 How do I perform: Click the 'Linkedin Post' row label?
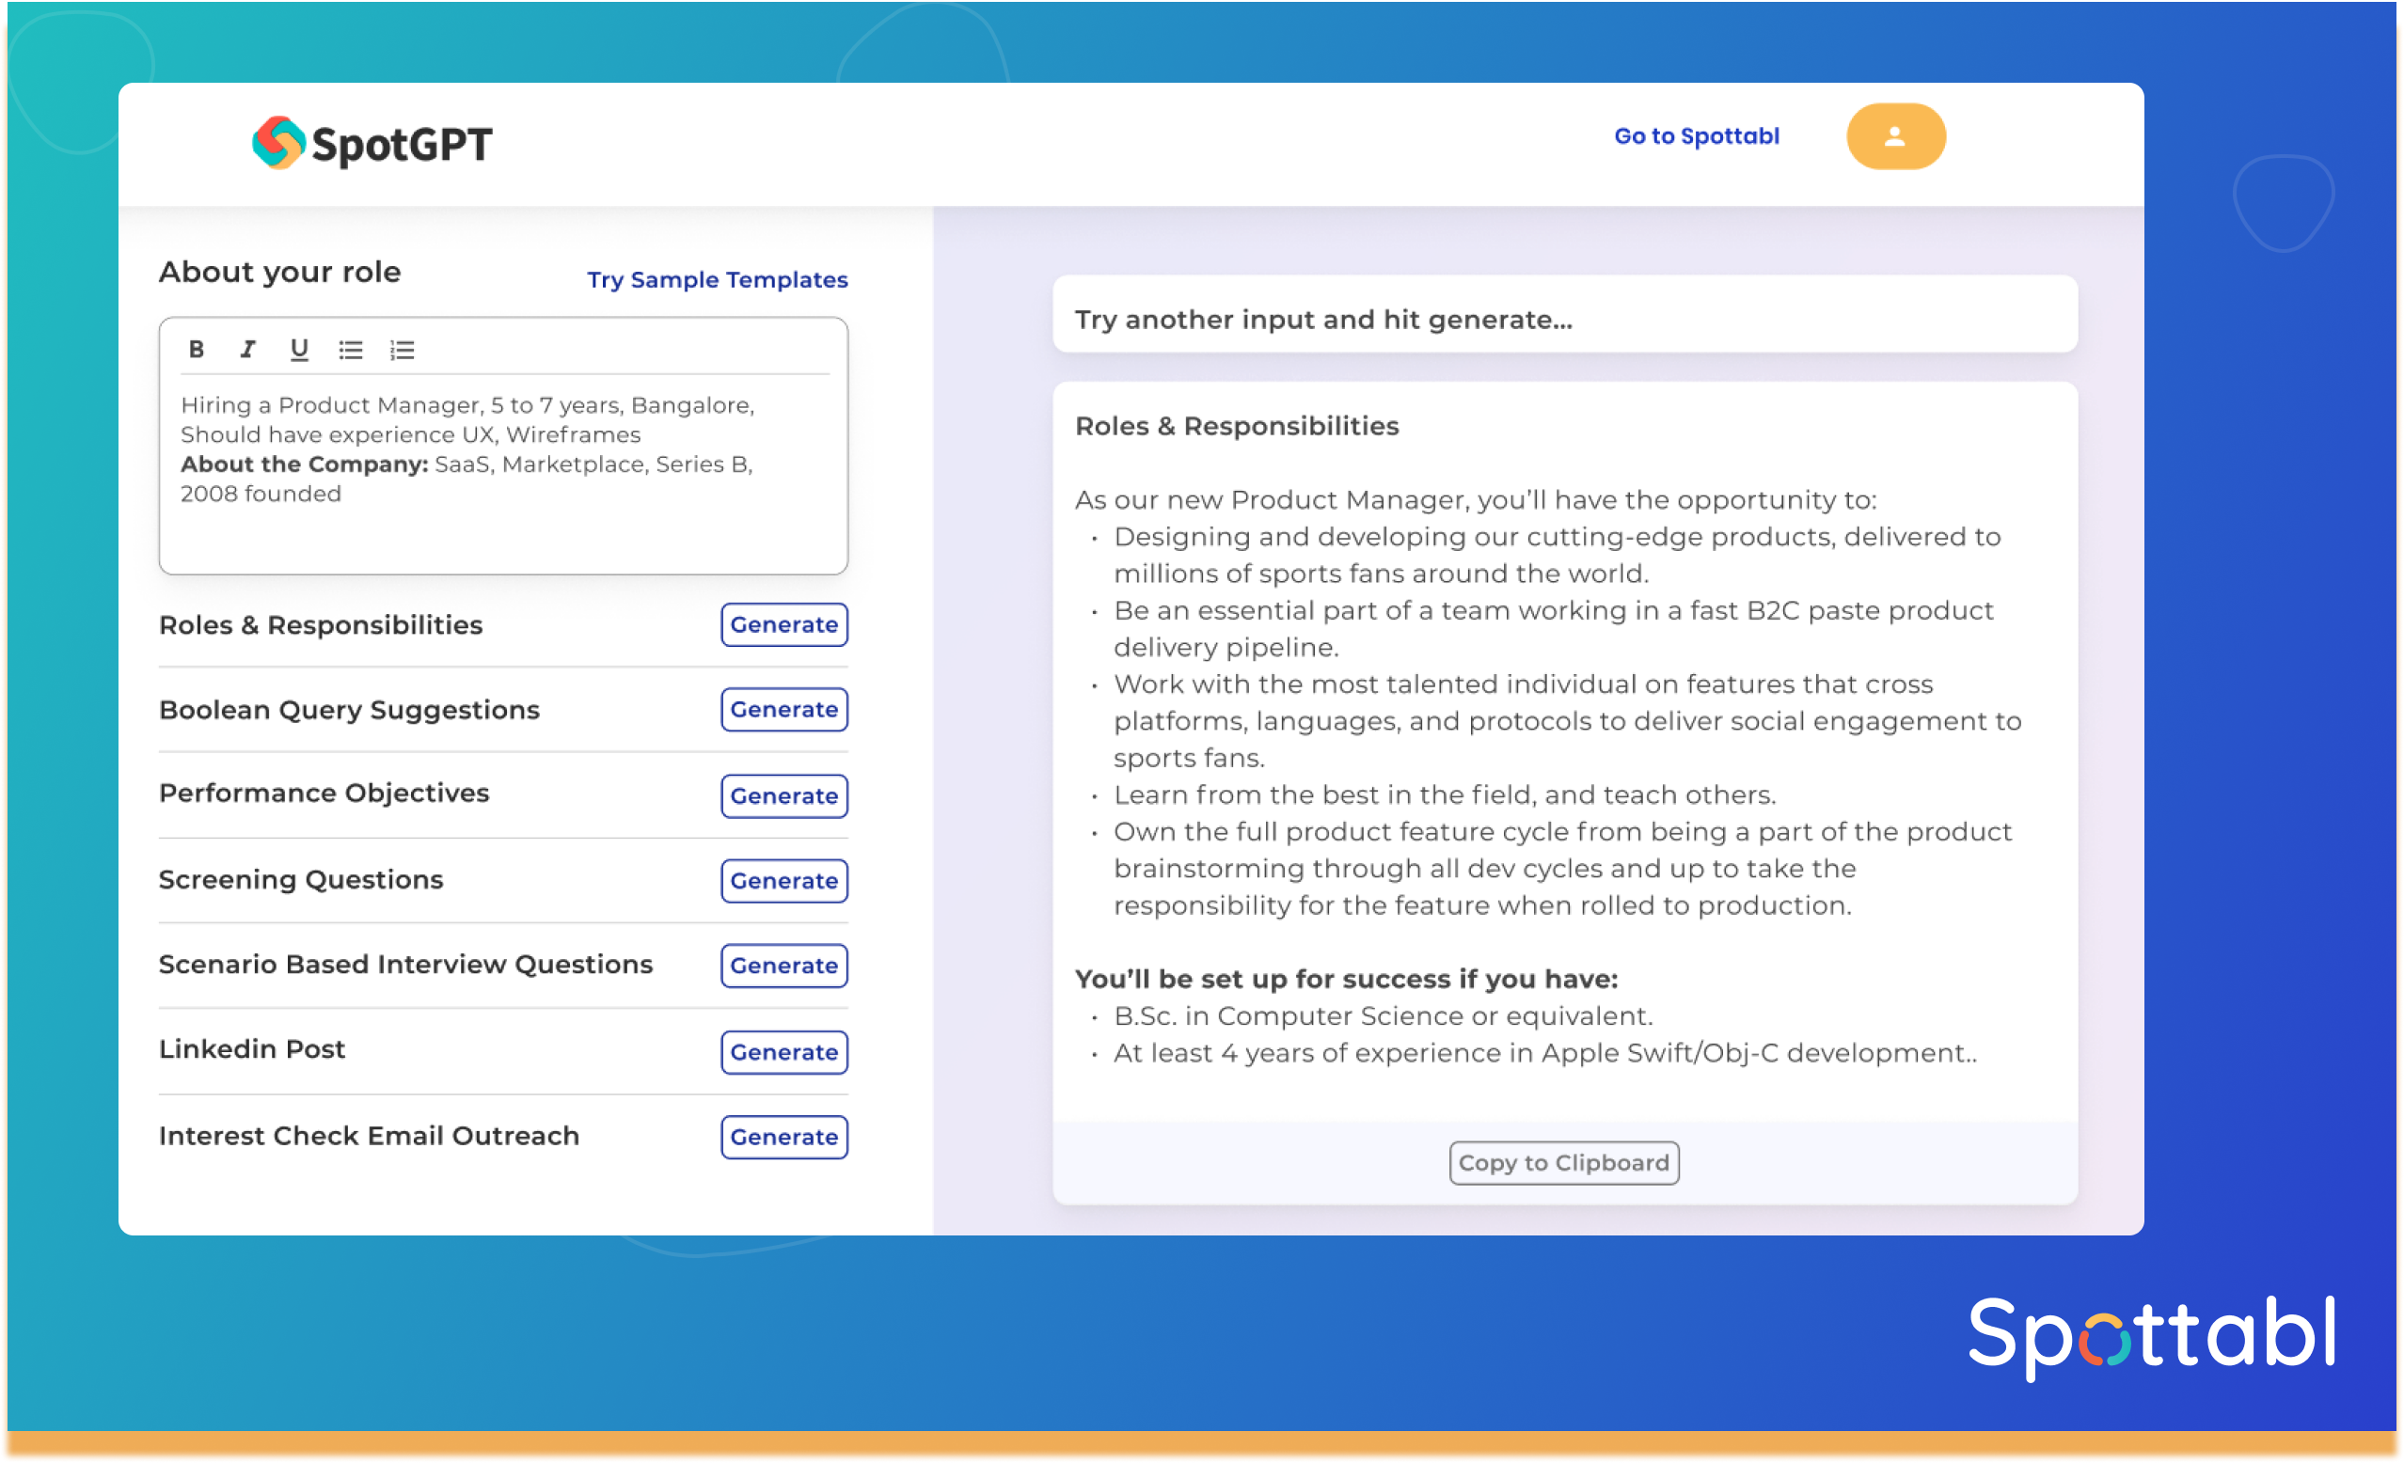pyautogui.click(x=252, y=1049)
